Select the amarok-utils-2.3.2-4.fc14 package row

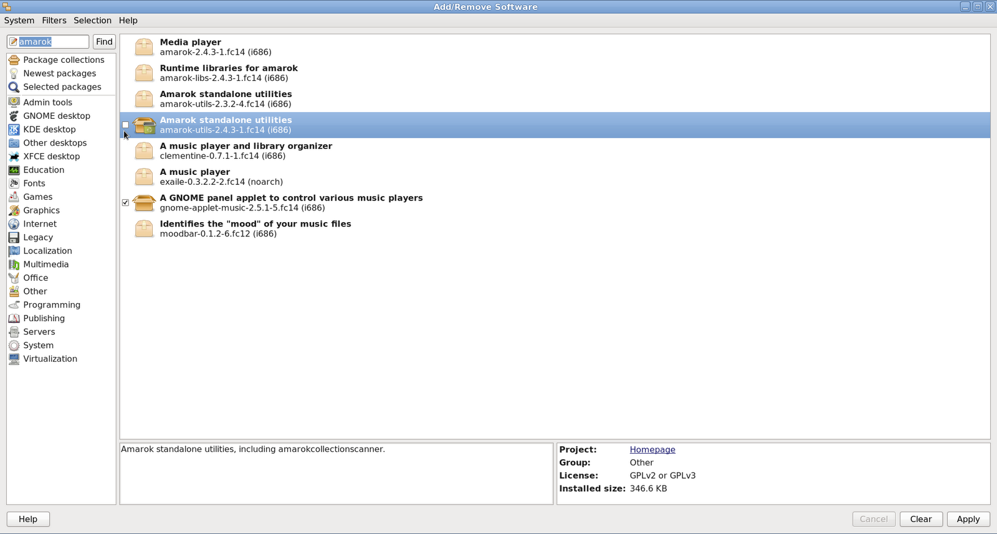(x=555, y=99)
